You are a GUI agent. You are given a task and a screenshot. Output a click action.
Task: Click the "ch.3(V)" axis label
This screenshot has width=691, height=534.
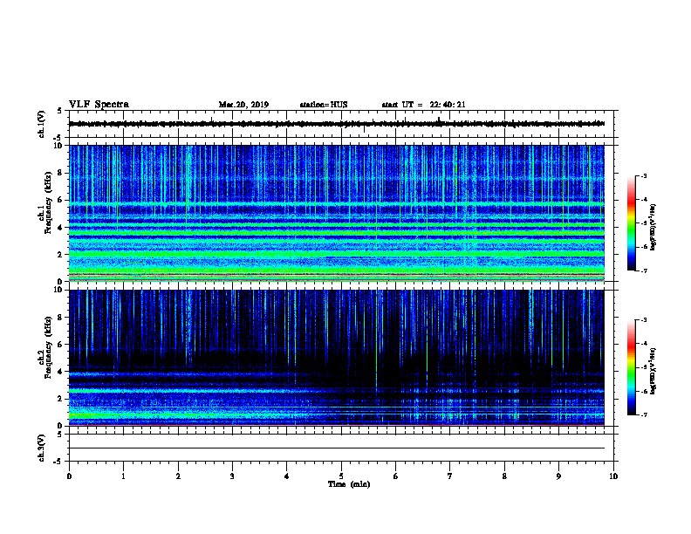41,448
